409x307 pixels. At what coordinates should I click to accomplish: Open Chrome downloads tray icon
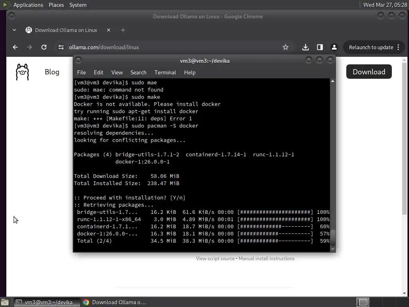(306, 47)
